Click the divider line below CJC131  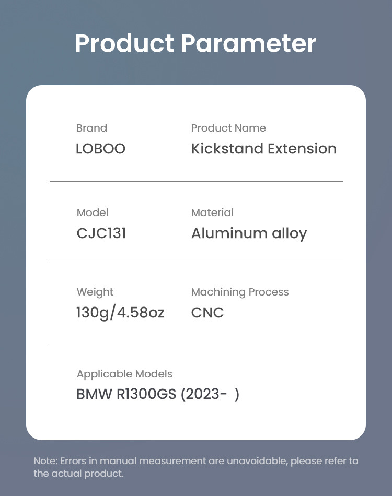[x=196, y=261]
